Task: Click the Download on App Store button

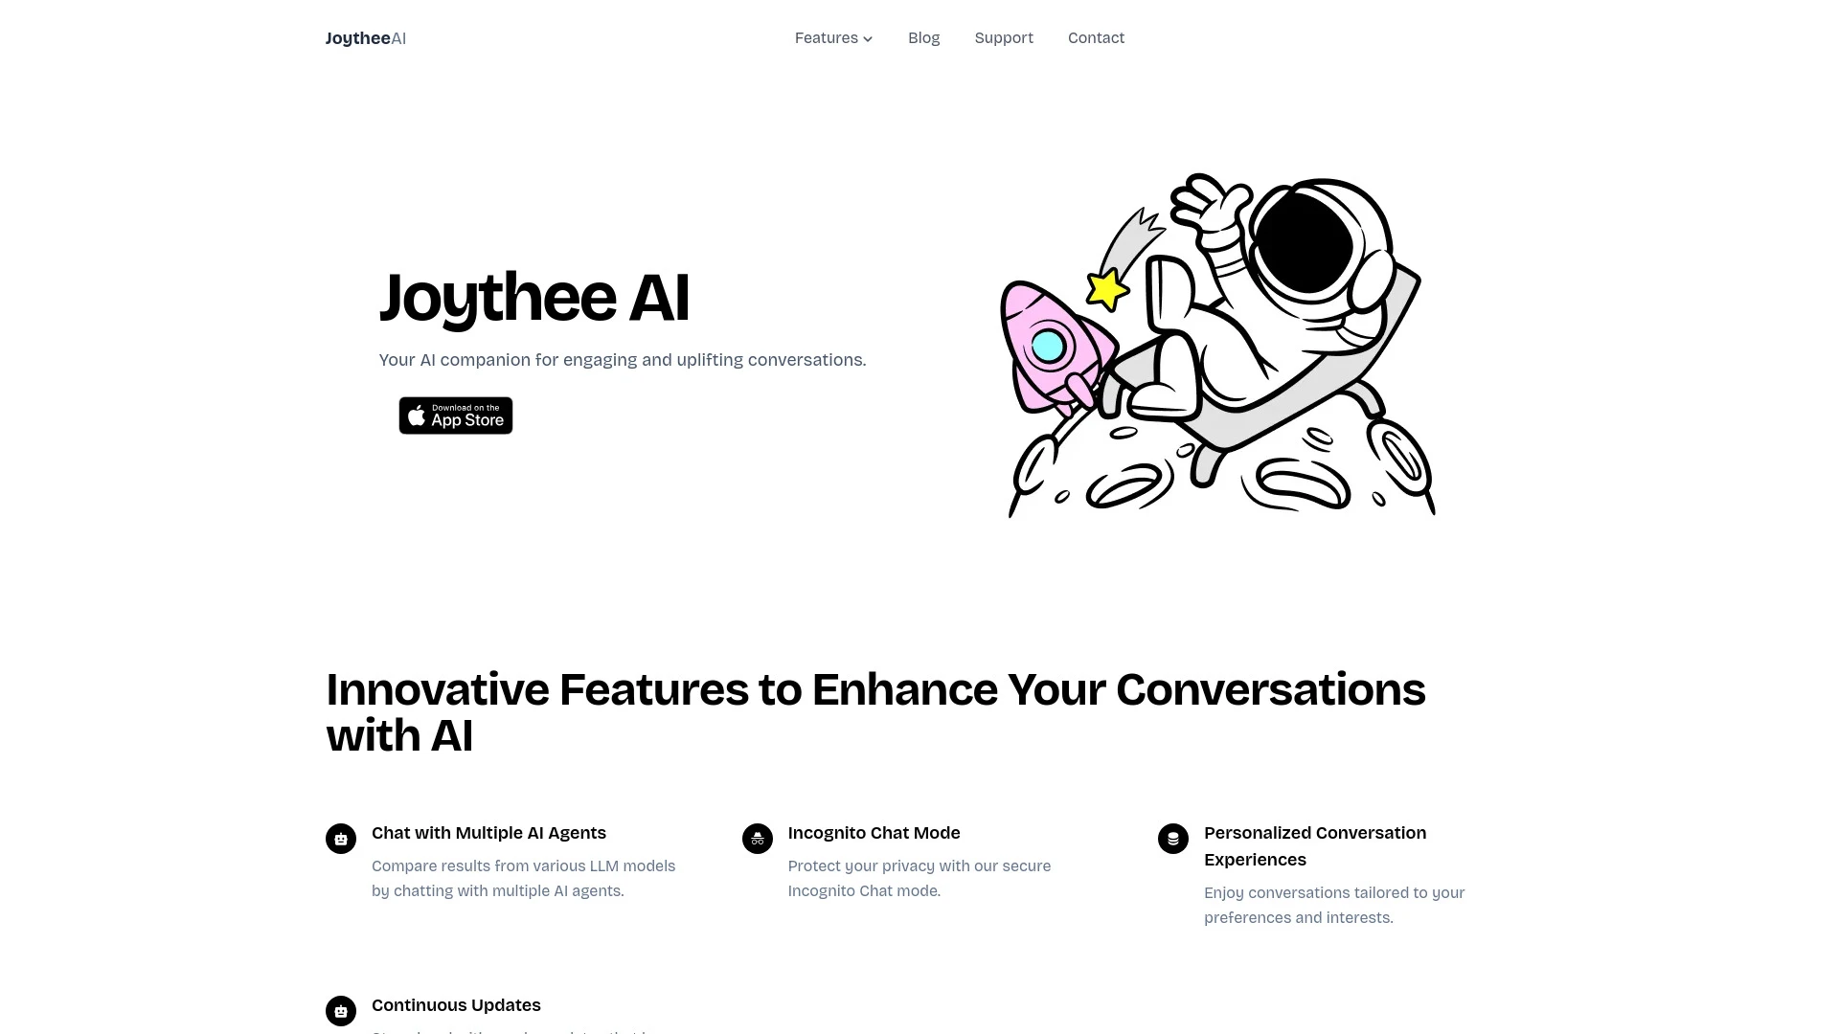Action: [455, 415]
